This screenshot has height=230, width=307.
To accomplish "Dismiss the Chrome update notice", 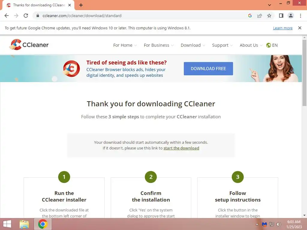I will click(x=300, y=28).
